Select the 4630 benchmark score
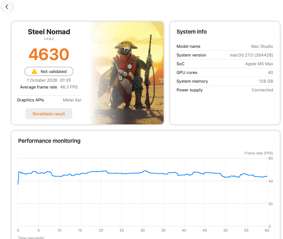The width and height of the screenshot is (283, 239). (x=49, y=54)
